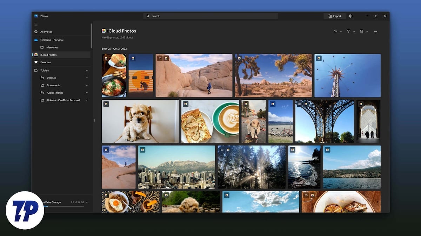Viewport: 421px width, 236px height.
Task: Expand the Downloads folder chevron
Action: (x=87, y=85)
